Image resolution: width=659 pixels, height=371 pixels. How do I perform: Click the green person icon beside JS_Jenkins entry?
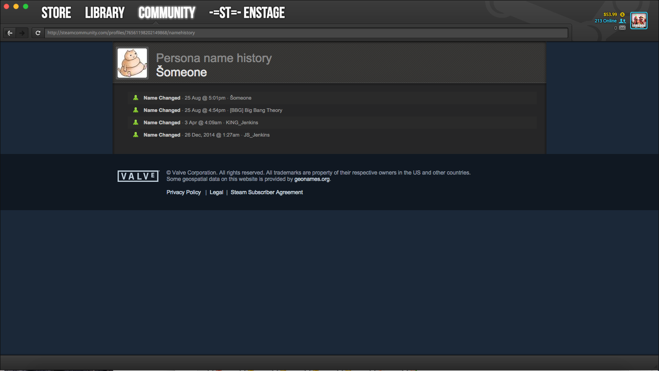point(135,135)
